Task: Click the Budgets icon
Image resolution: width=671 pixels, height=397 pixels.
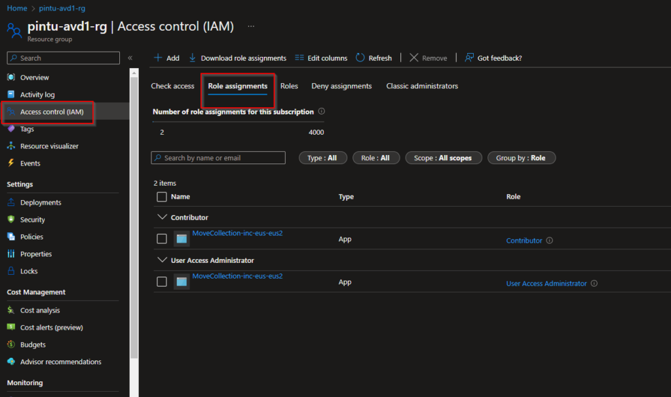Action: 11,344
